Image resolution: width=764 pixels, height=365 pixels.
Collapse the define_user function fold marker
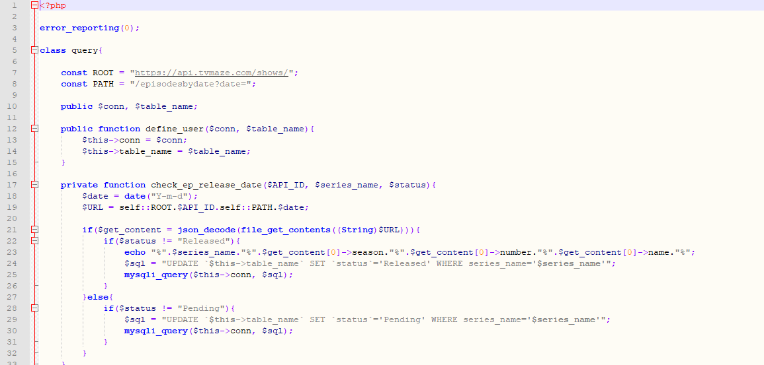34,129
